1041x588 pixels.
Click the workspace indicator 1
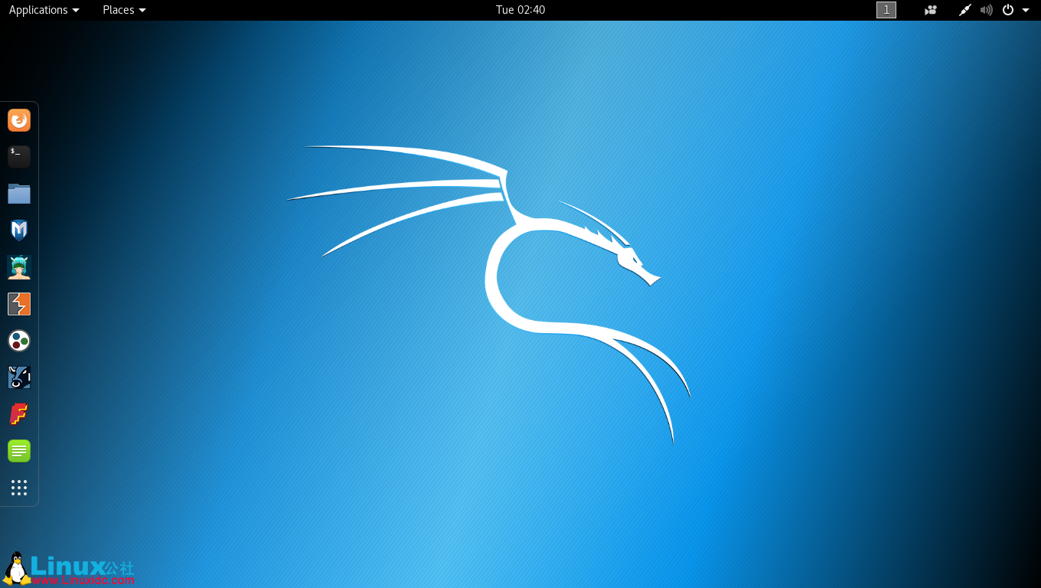886,10
